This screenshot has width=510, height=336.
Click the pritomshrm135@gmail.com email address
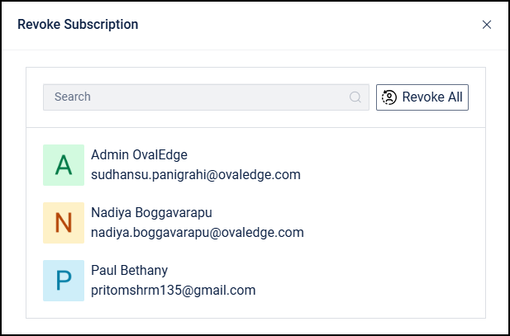click(173, 290)
